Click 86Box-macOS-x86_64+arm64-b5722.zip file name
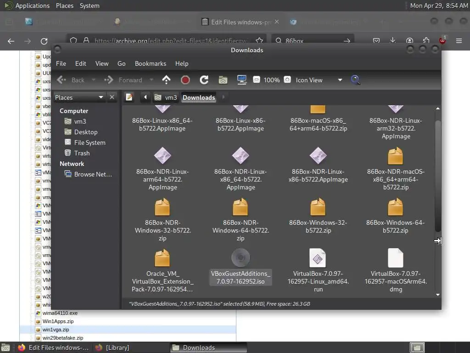470x353 pixels. pyautogui.click(x=318, y=124)
